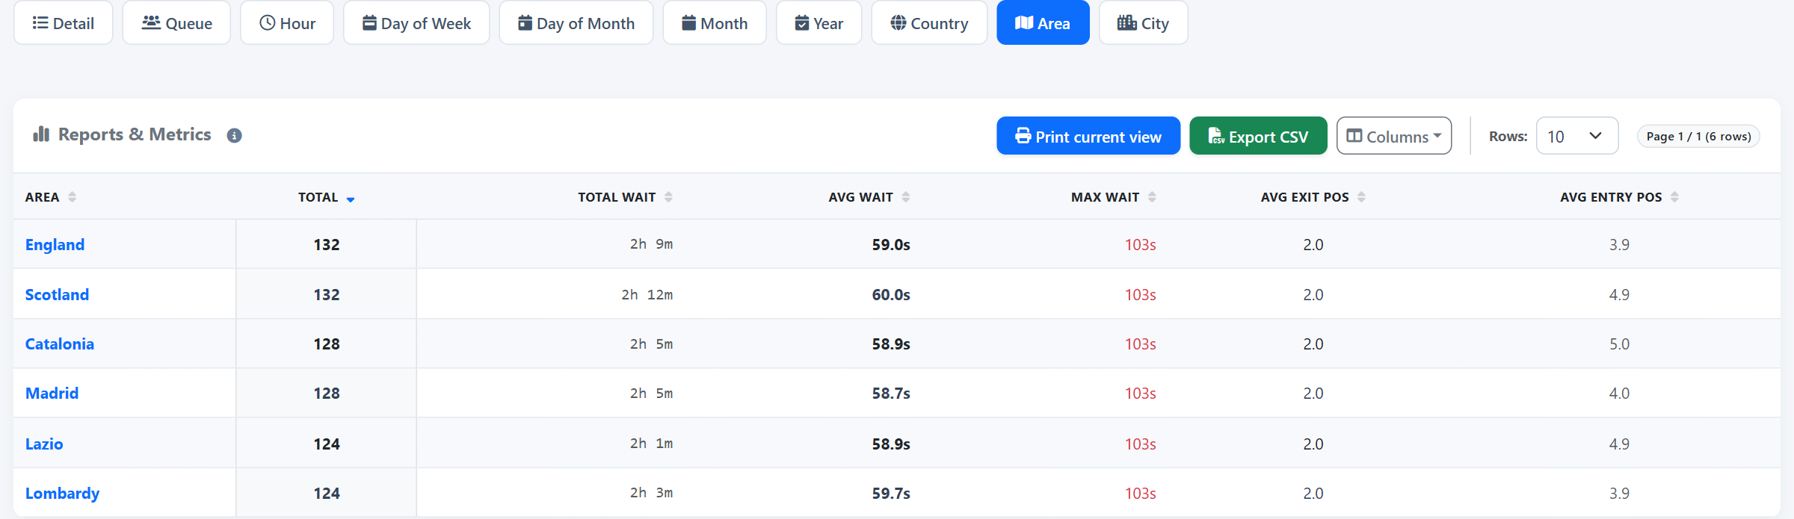Click the info icon beside Reports & Metrics

pyautogui.click(x=234, y=136)
